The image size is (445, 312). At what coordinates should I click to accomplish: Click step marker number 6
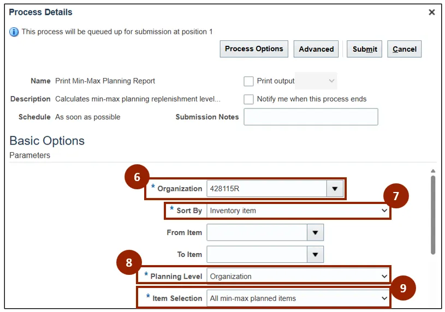[x=137, y=178]
